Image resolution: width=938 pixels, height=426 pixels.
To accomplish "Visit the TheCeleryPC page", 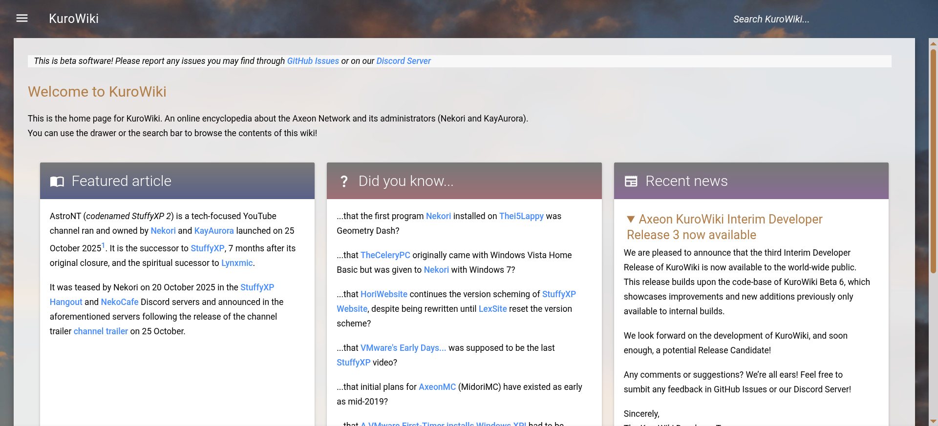I will 385,255.
